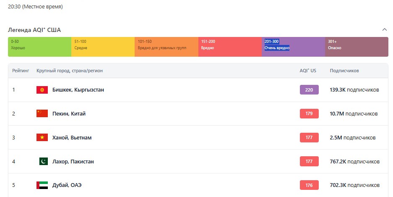Click the AQI US column header
The width and height of the screenshot is (393, 197).
click(x=308, y=71)
